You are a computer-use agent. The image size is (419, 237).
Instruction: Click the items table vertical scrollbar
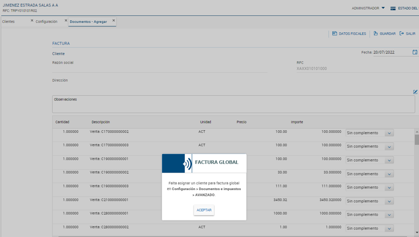tap(417, 139)
